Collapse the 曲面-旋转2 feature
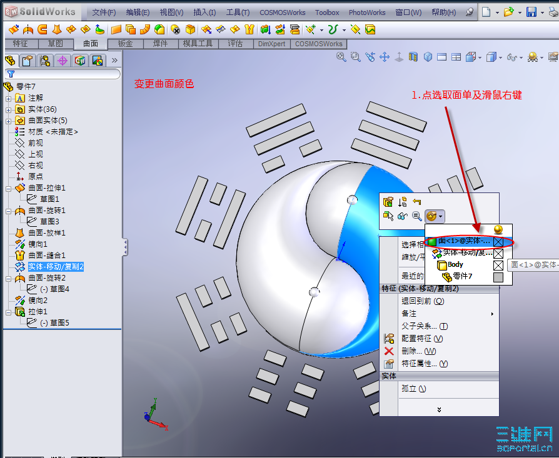Image resolution: width=559 pixels, height=458 pixels. 8,279
